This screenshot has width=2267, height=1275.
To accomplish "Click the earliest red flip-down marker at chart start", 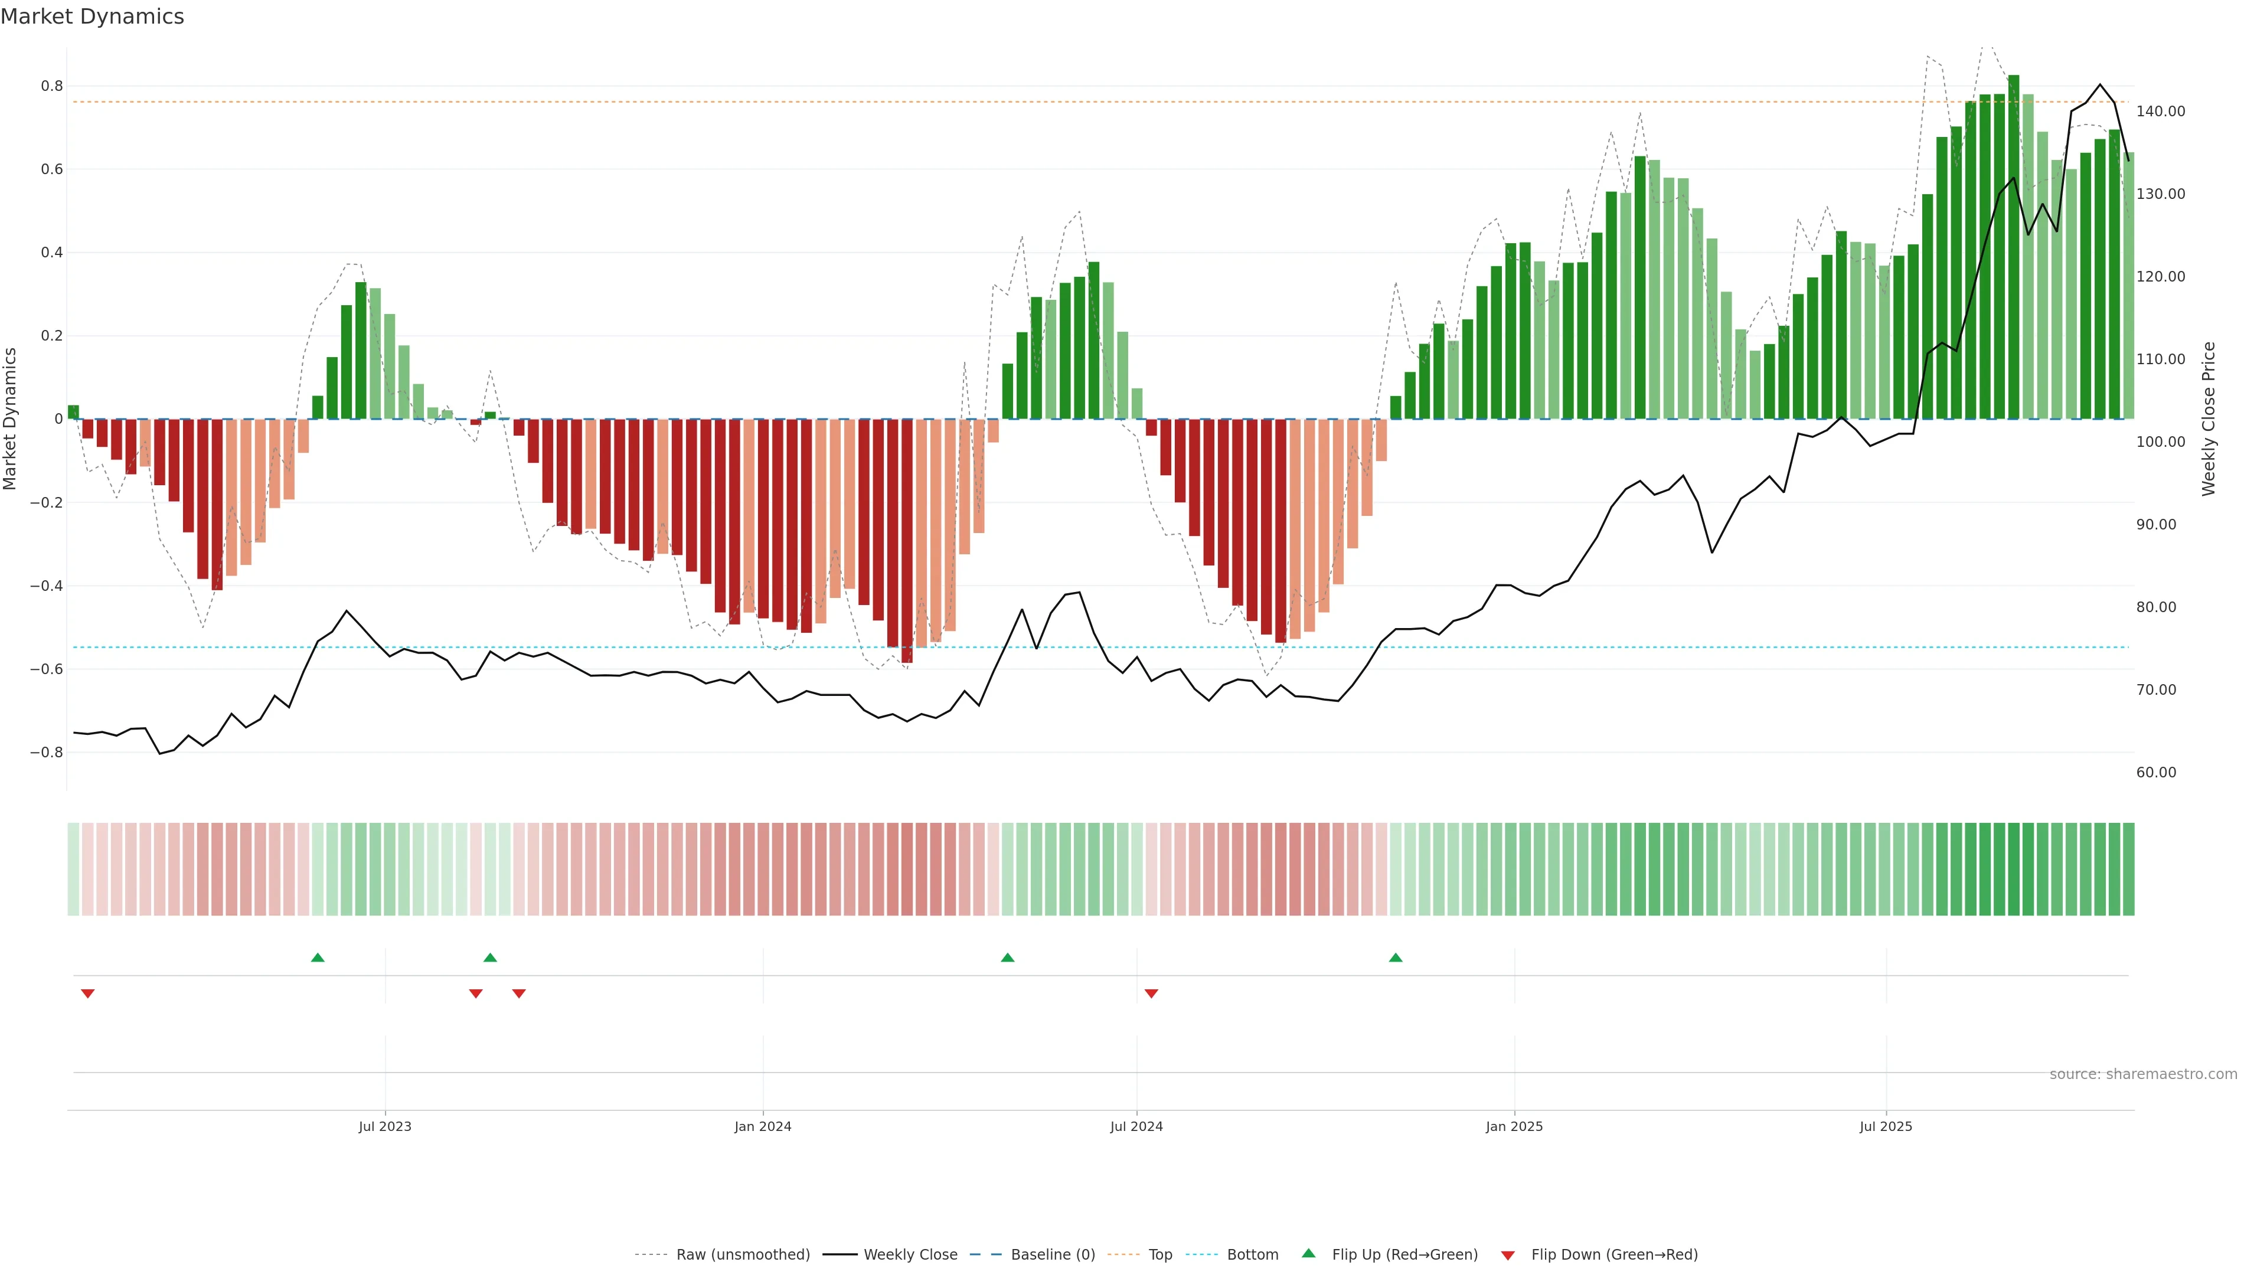I will click(x=87, y=993).
